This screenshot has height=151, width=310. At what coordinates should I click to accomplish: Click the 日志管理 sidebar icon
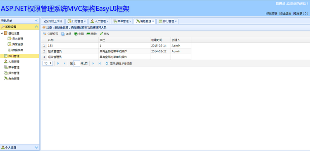click(9, 39)
